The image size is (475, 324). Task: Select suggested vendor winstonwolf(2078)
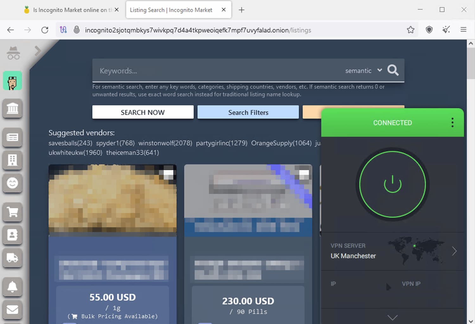click(165, 143)
